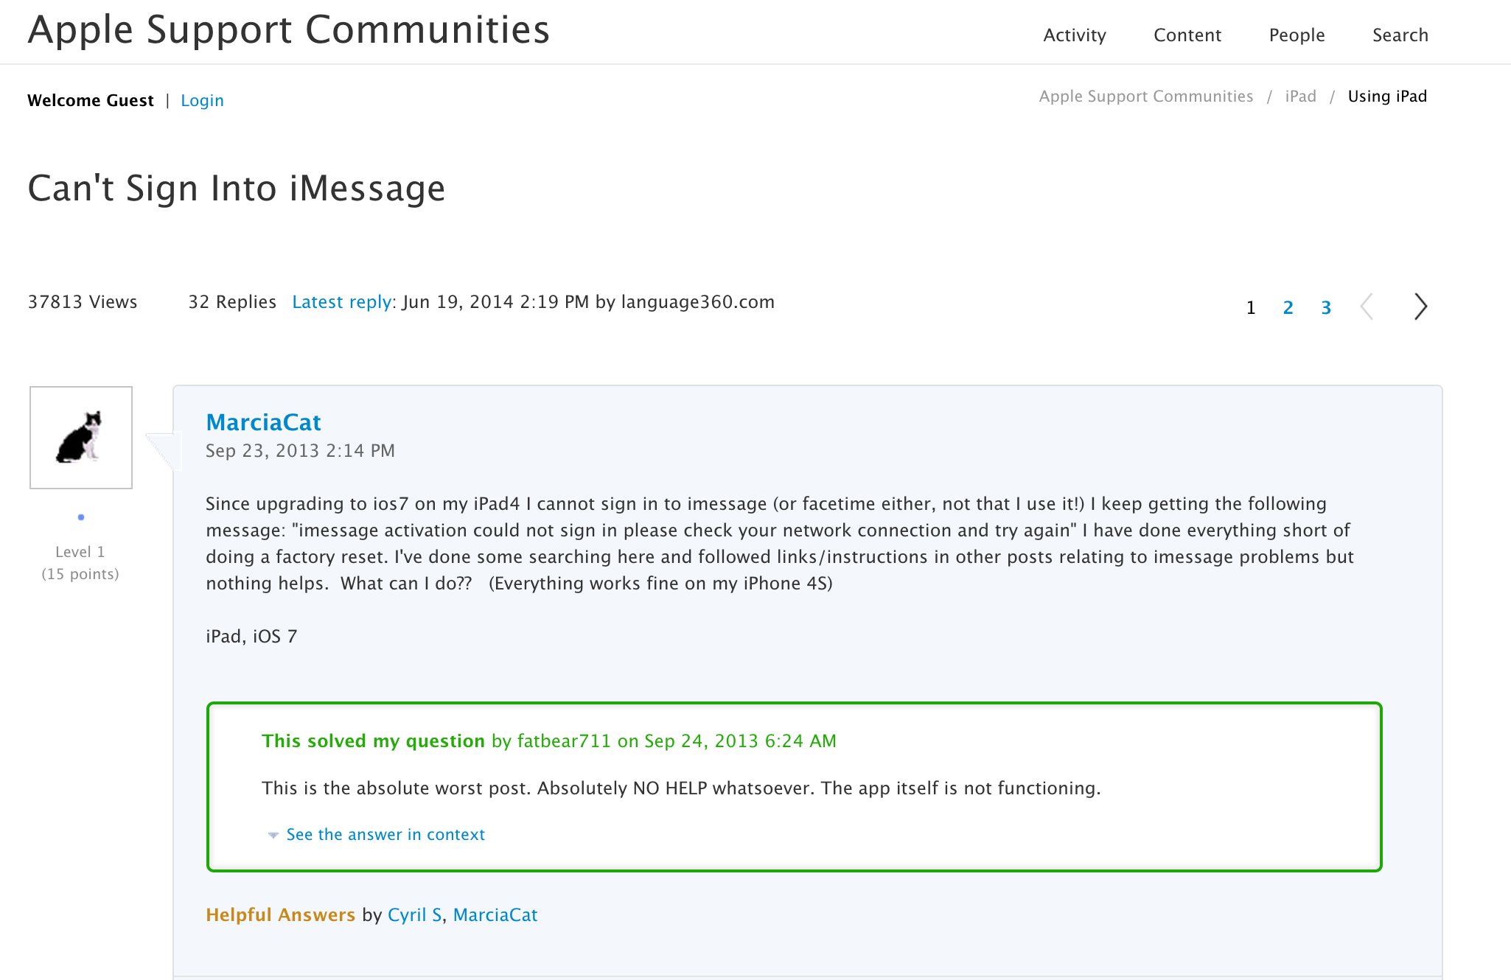Screen dimensions: 1511x980
Task: Open fatbear711's profile
Action: [x=563, y=741]
